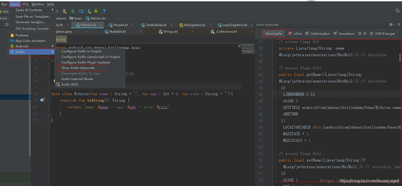
Task: Expand the Tasks & Contexts submenu
Action: (x=32, y=10)
